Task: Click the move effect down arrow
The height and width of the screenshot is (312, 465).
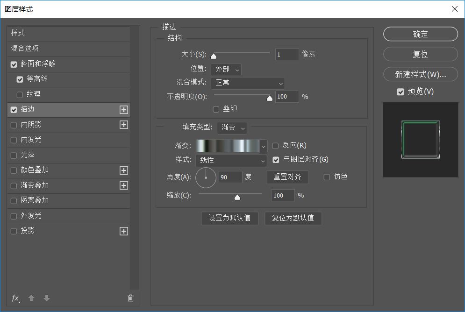Action: (x=46, y=298)
